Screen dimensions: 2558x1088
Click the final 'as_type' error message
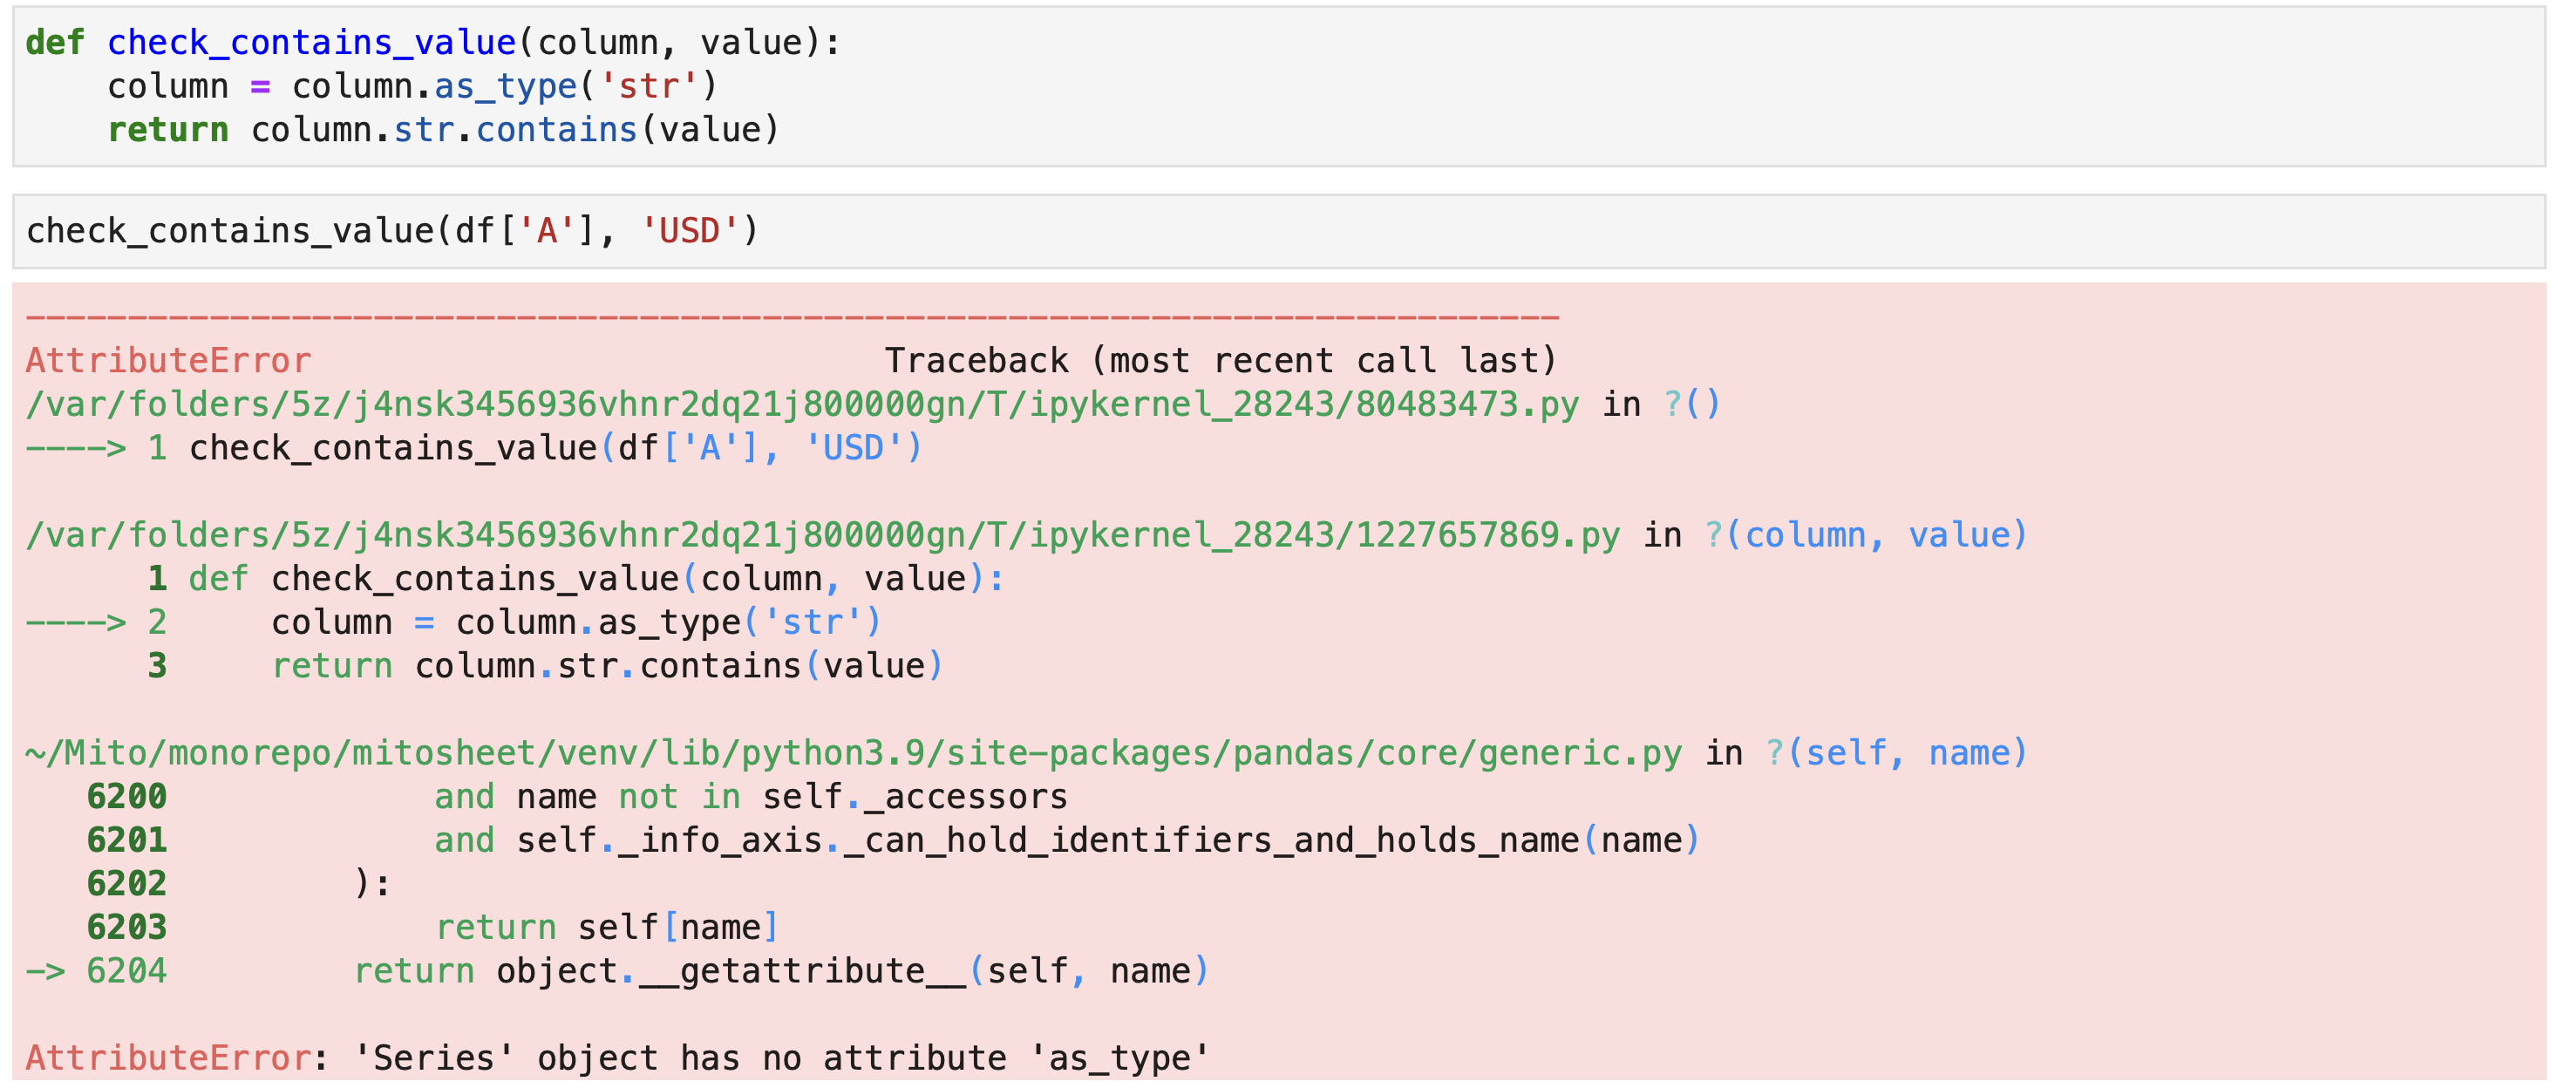click(1119, 1058)
